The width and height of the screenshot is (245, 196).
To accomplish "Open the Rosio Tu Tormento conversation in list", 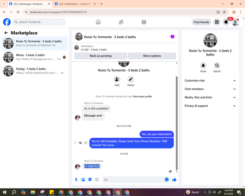I will [34, 43].
